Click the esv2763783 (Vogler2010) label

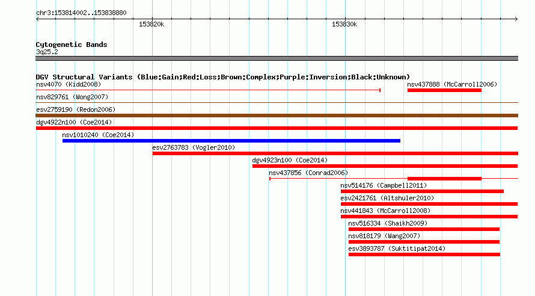coord(194,147)
